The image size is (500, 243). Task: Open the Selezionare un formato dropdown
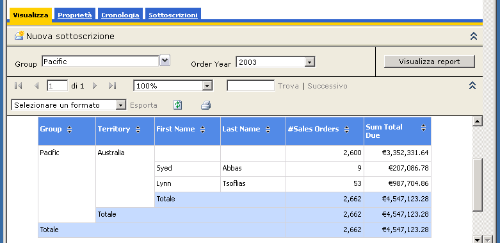(x=121, y=105)
